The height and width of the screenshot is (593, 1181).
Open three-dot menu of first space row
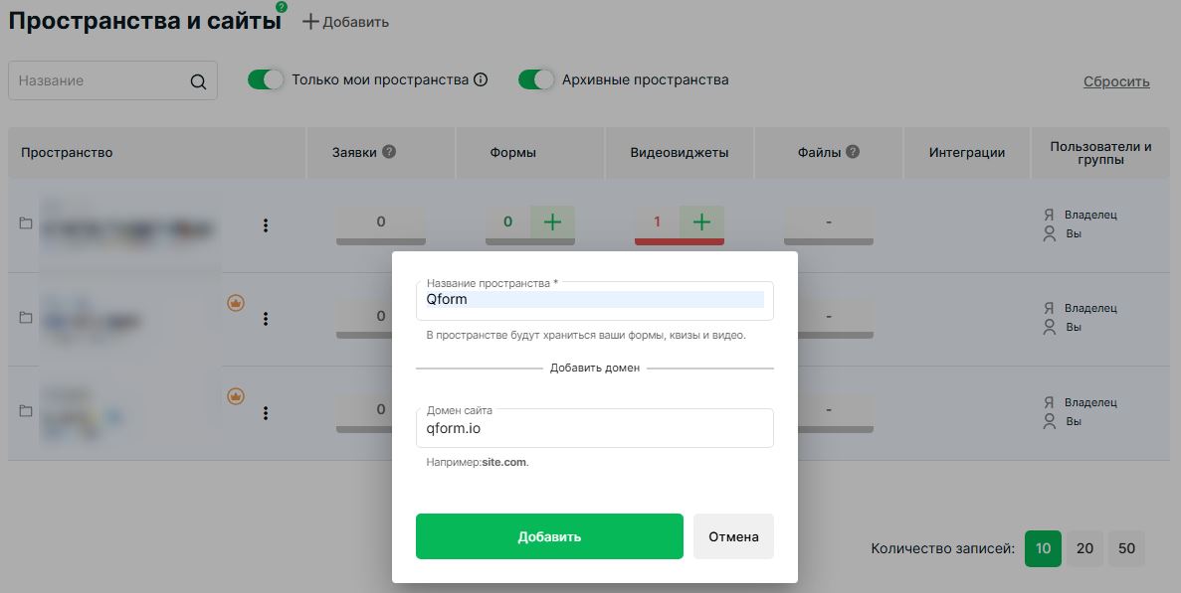coord(266,225)
